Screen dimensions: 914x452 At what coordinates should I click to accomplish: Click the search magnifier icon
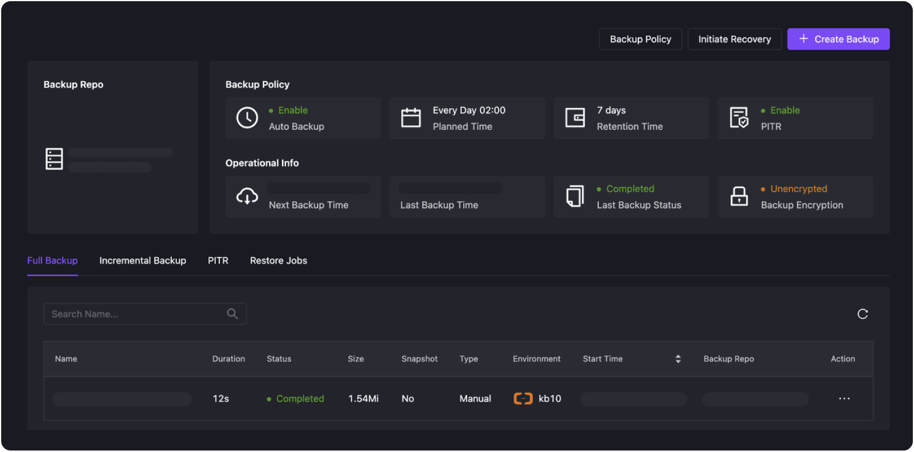coord(232,314)
